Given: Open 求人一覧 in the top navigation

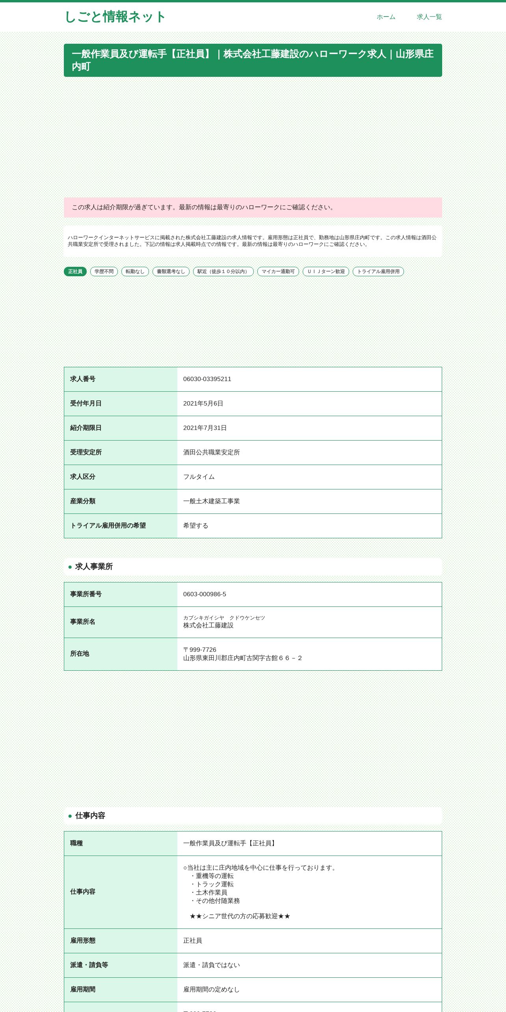Looking at the screenshot, I should pos(429,17).
